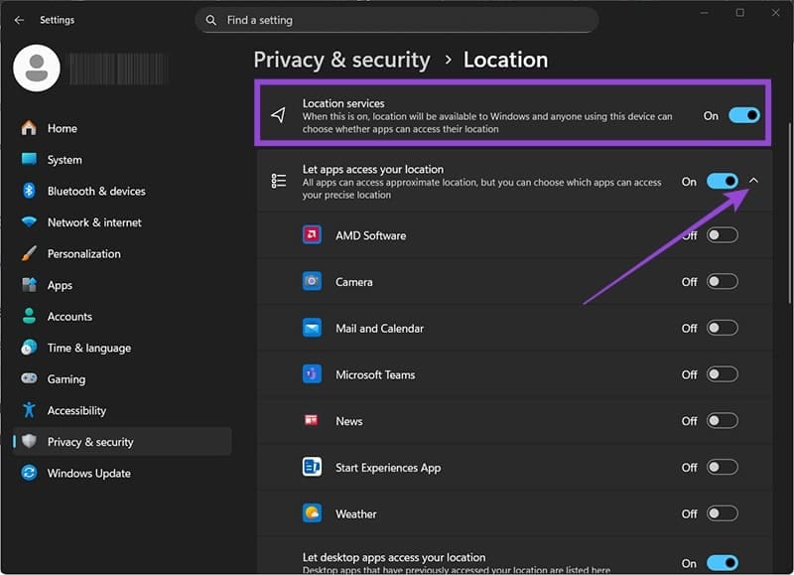Open Bluetooth & devices settings
The width and height of the screenshot is (794, 575).
point(122,191)
